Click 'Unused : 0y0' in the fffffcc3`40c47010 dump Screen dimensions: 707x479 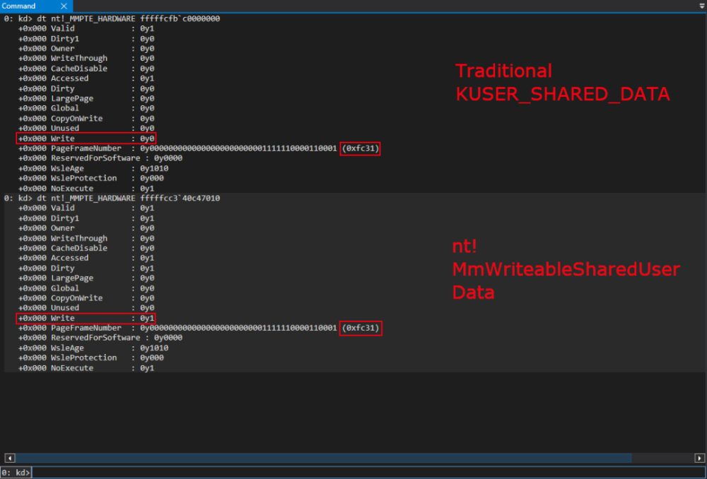[86, 308]
